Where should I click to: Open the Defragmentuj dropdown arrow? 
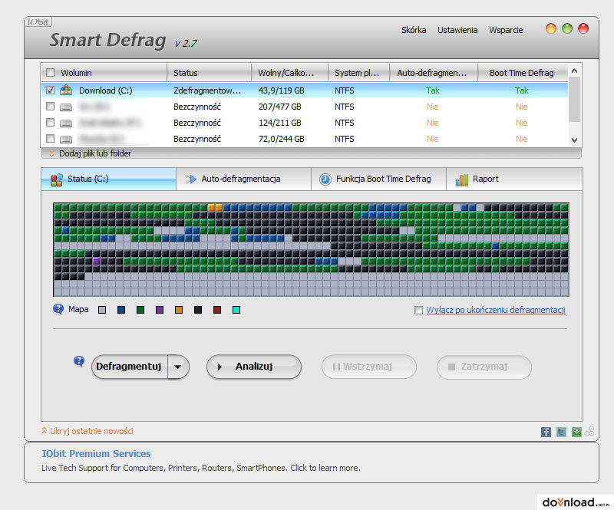pos(178,367)
